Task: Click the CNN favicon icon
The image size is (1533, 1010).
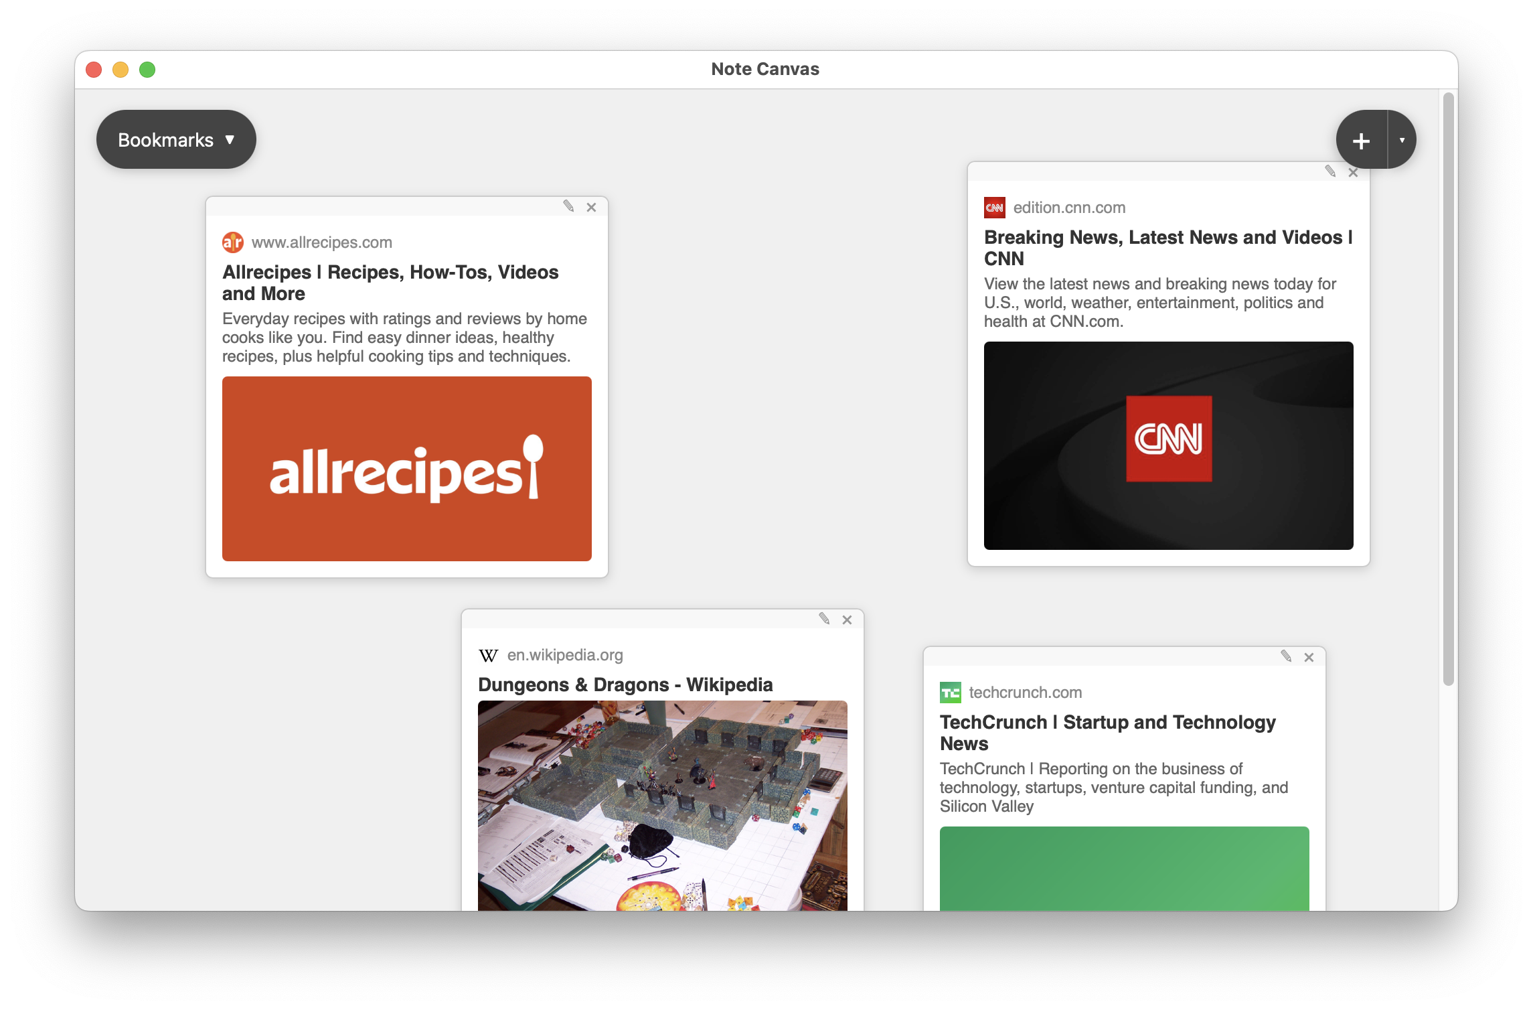Action: (x=995, y=208)
